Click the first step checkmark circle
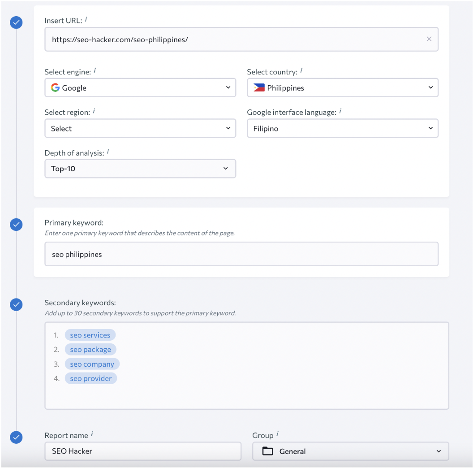 pos(16,22)
